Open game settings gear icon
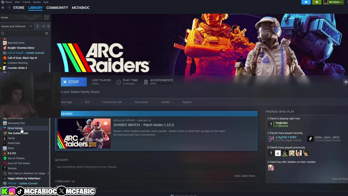This screenshot has width=348, height=196. click(346, 82)
